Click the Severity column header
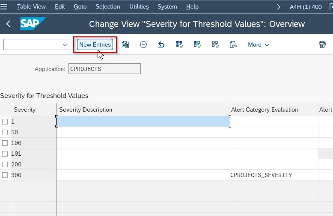Image resolution: width=333 pixels, height=216 pixels. [x=33, y=109]
